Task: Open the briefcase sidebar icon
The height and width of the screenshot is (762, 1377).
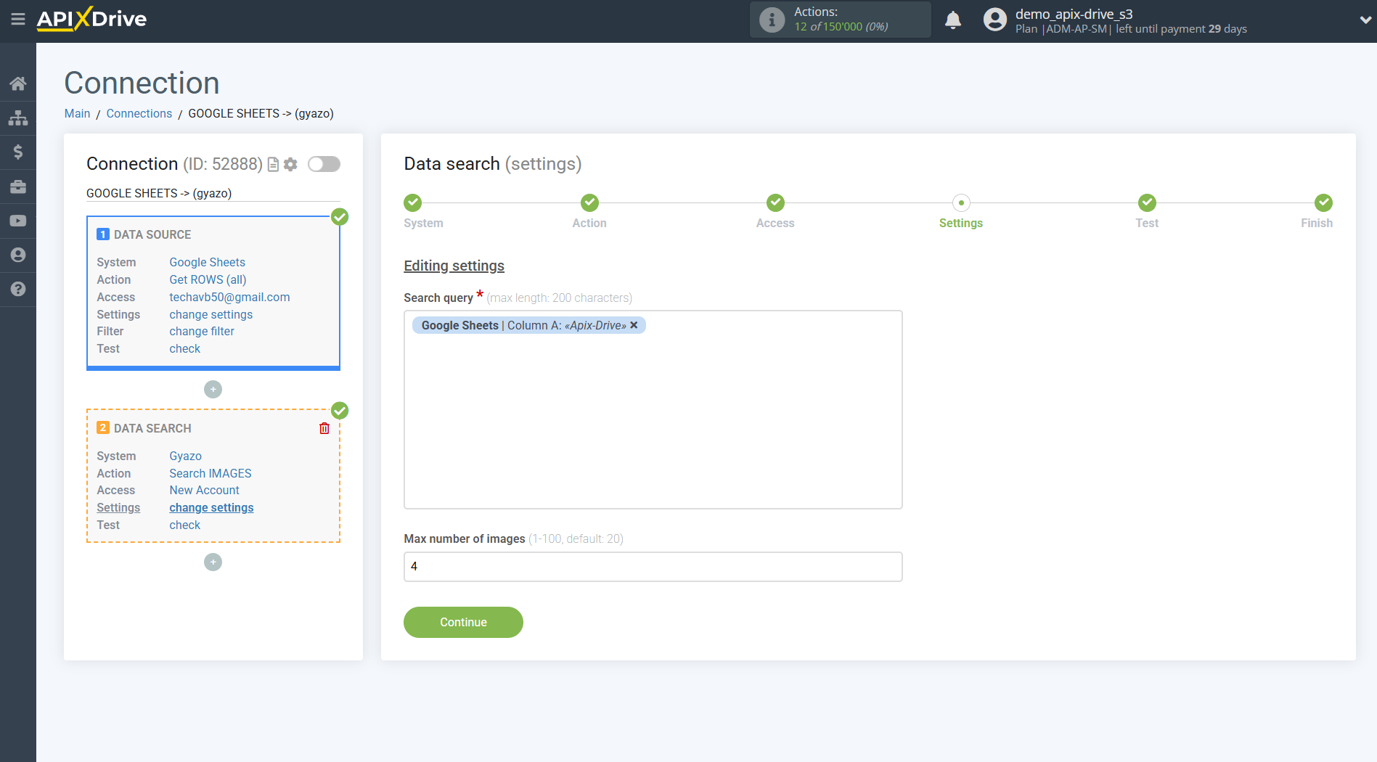Action: click(x=18, y=186)
